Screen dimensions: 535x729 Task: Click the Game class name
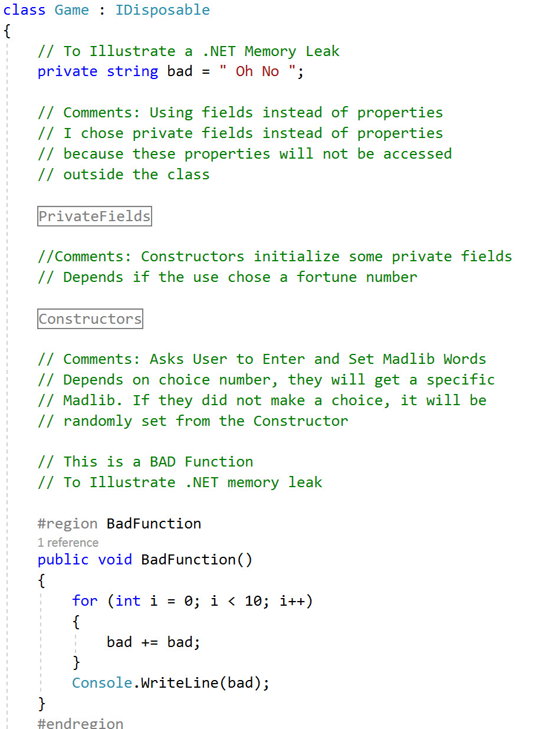tap(72, 10)
